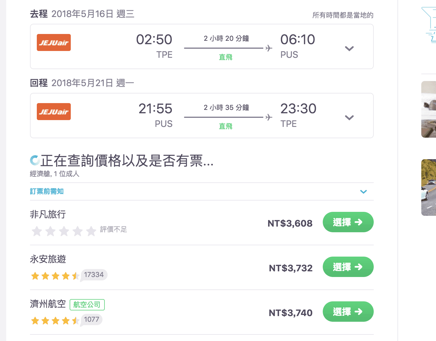Click the star rating for 永安旅遊
This screenshot has height=341, width=436.
pos(55,276)
